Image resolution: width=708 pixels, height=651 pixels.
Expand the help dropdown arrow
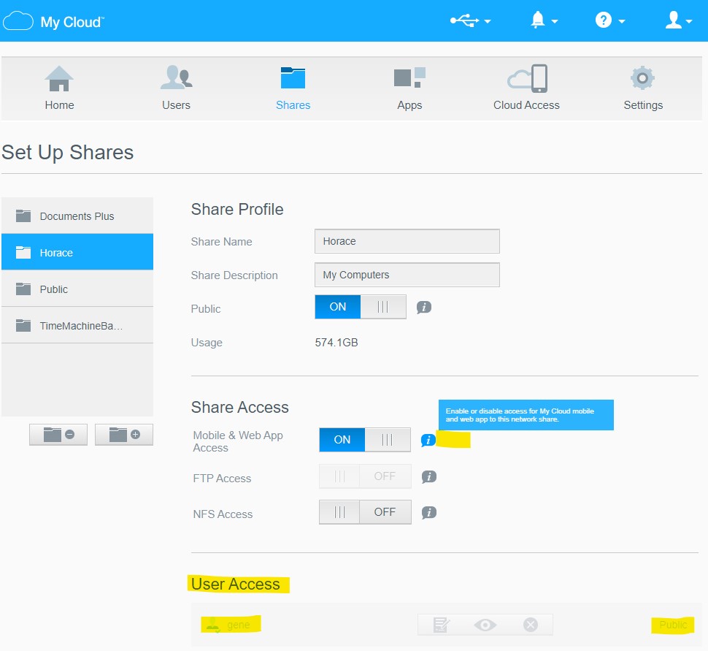pyautogui.click(x=622, y=21)
